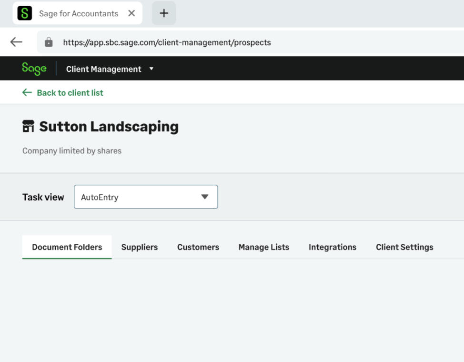The height and width of the screenshot is (362, 464).
Task: Switch to the Suppliers tab
Action: 140,247
